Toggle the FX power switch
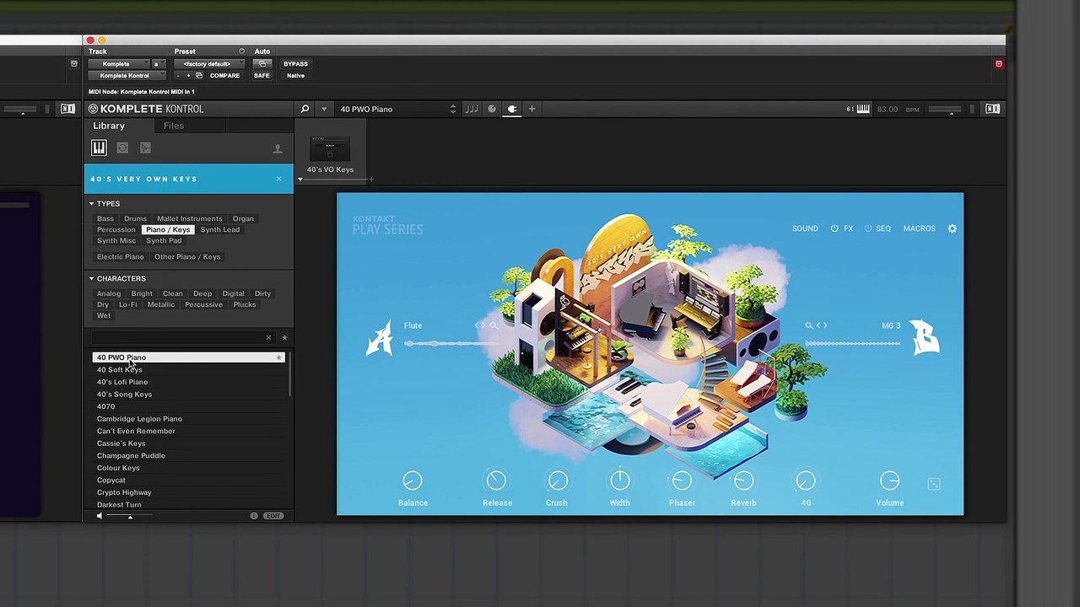Image resolution: width=1080 pixels, height=607 pixels. [x=834, y=228]
